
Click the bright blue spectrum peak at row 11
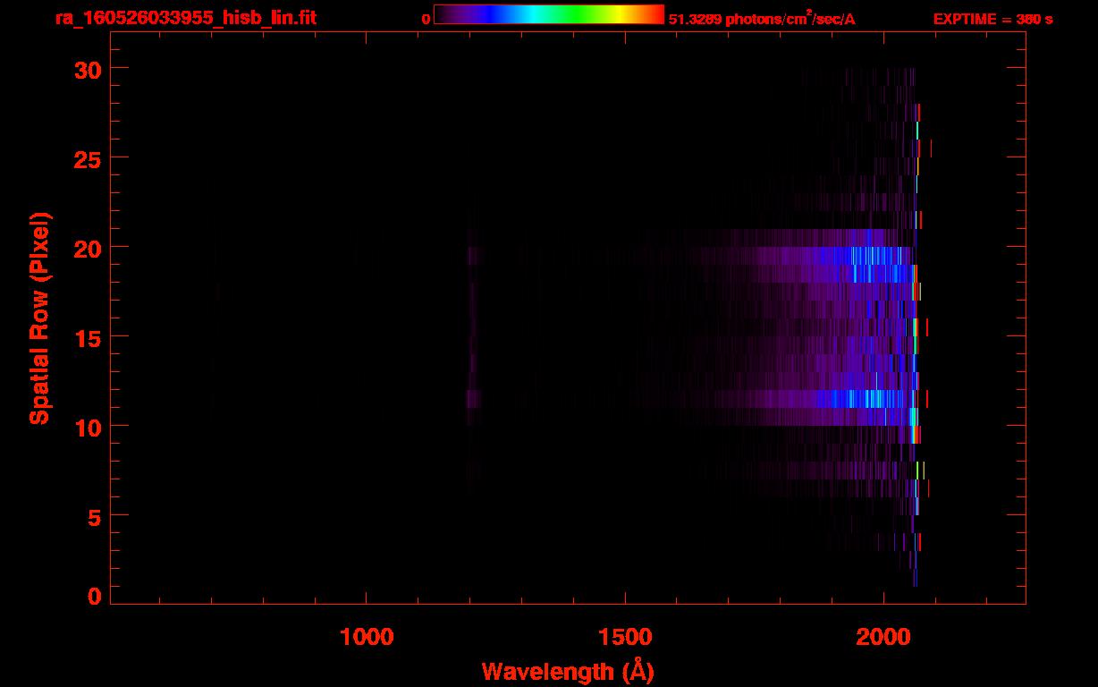click(863, 399)
